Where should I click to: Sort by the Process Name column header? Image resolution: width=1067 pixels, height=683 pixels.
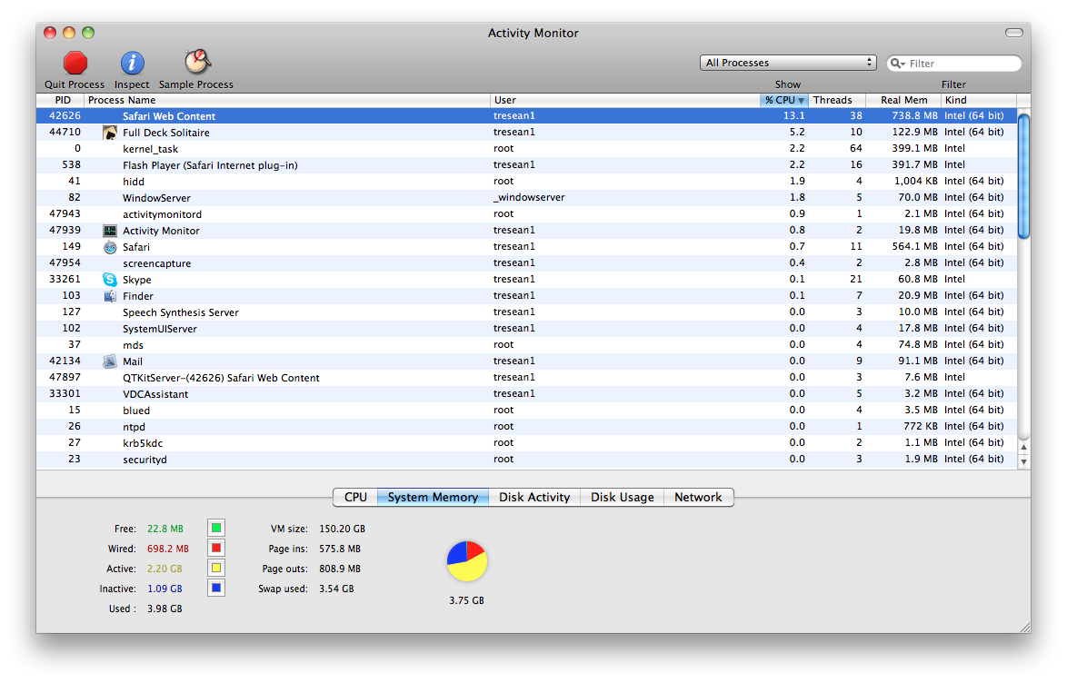click(x=286, y=100)
